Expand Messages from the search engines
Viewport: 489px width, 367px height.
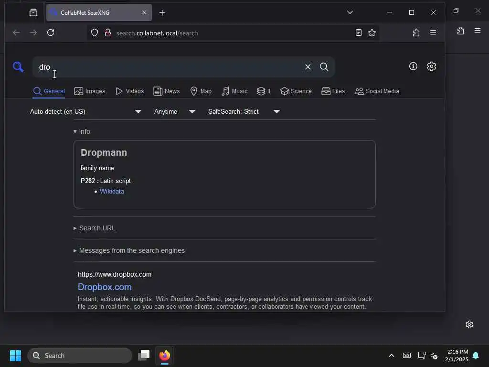[129, 250]
